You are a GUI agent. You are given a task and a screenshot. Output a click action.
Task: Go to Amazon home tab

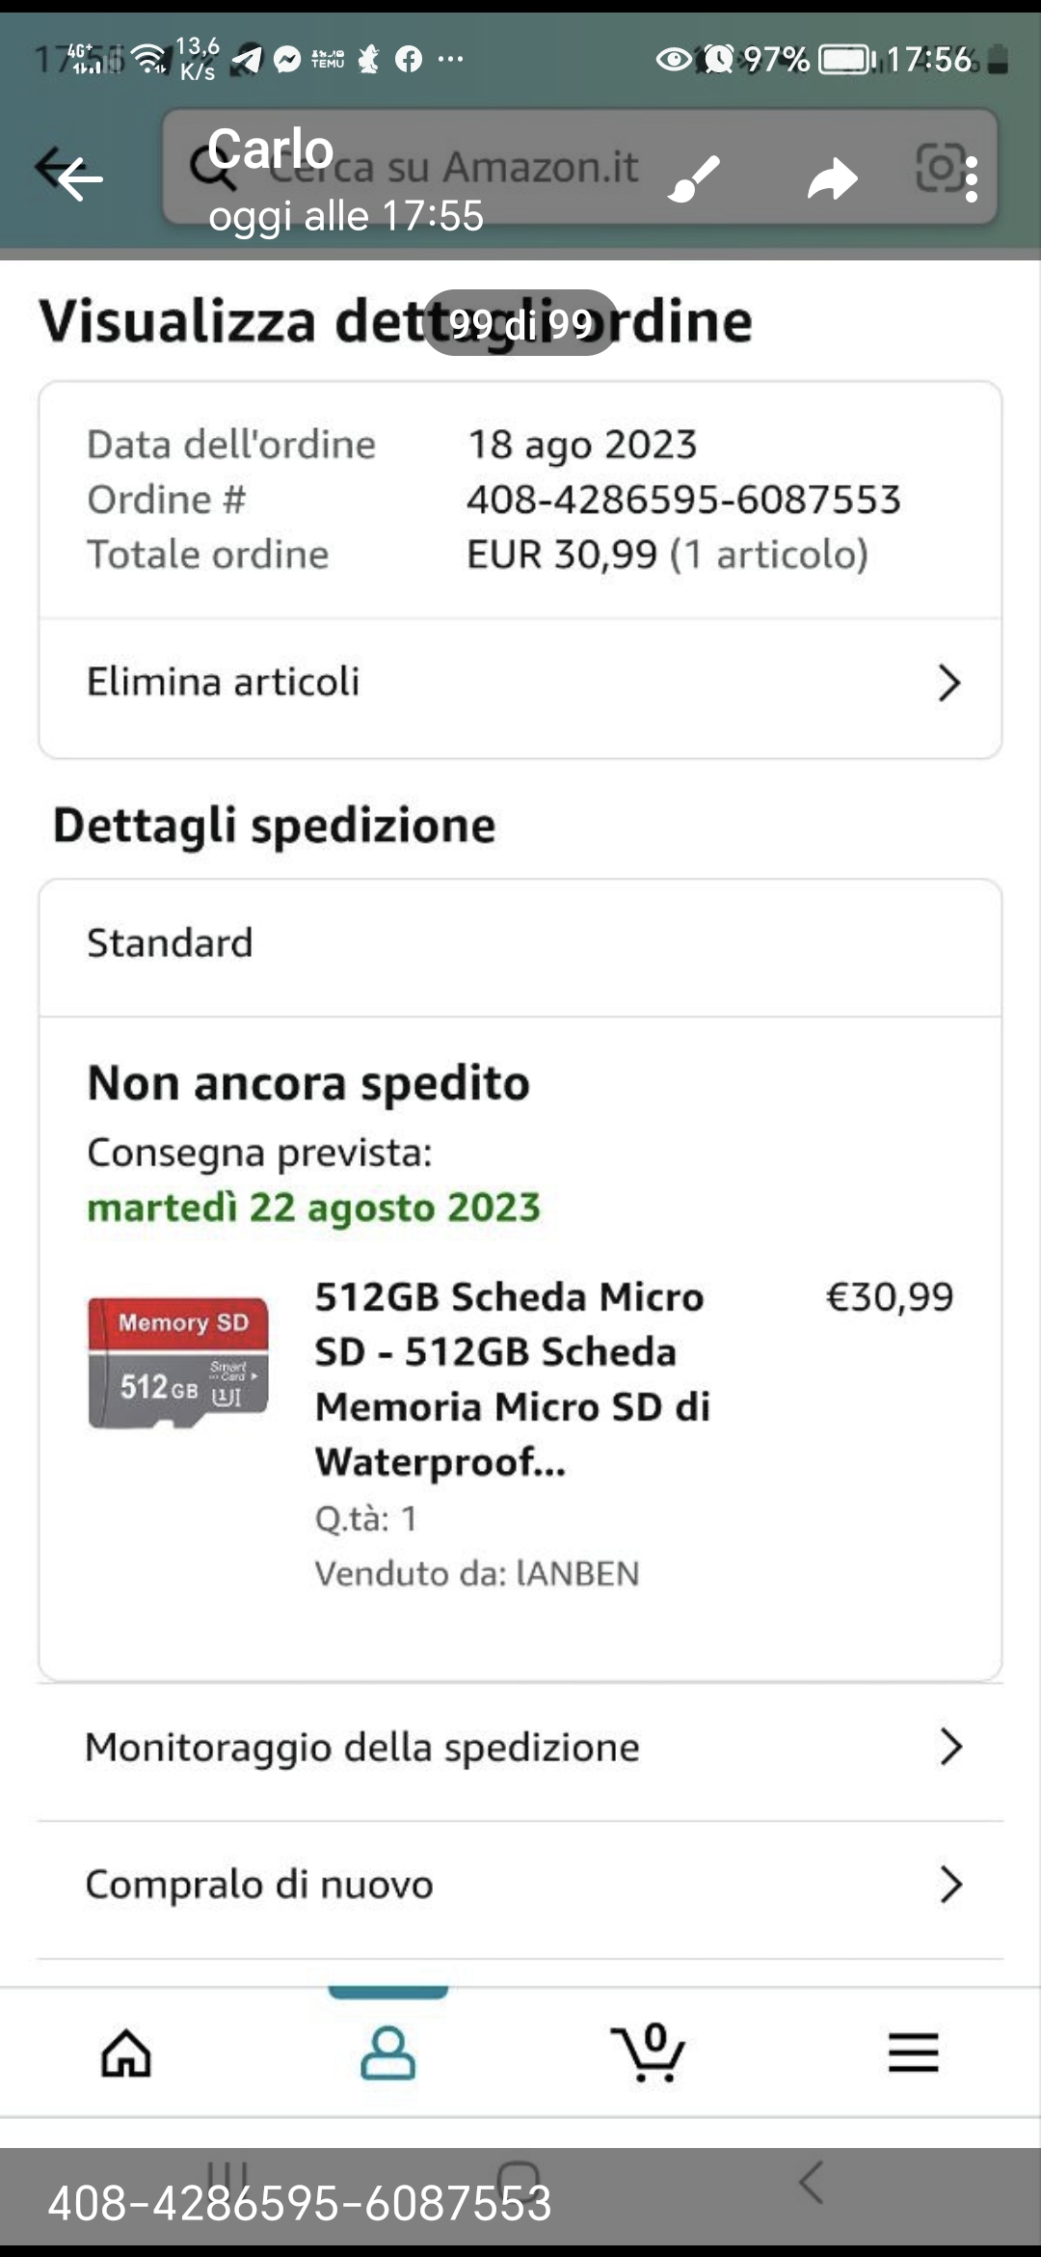(127, 2052)
